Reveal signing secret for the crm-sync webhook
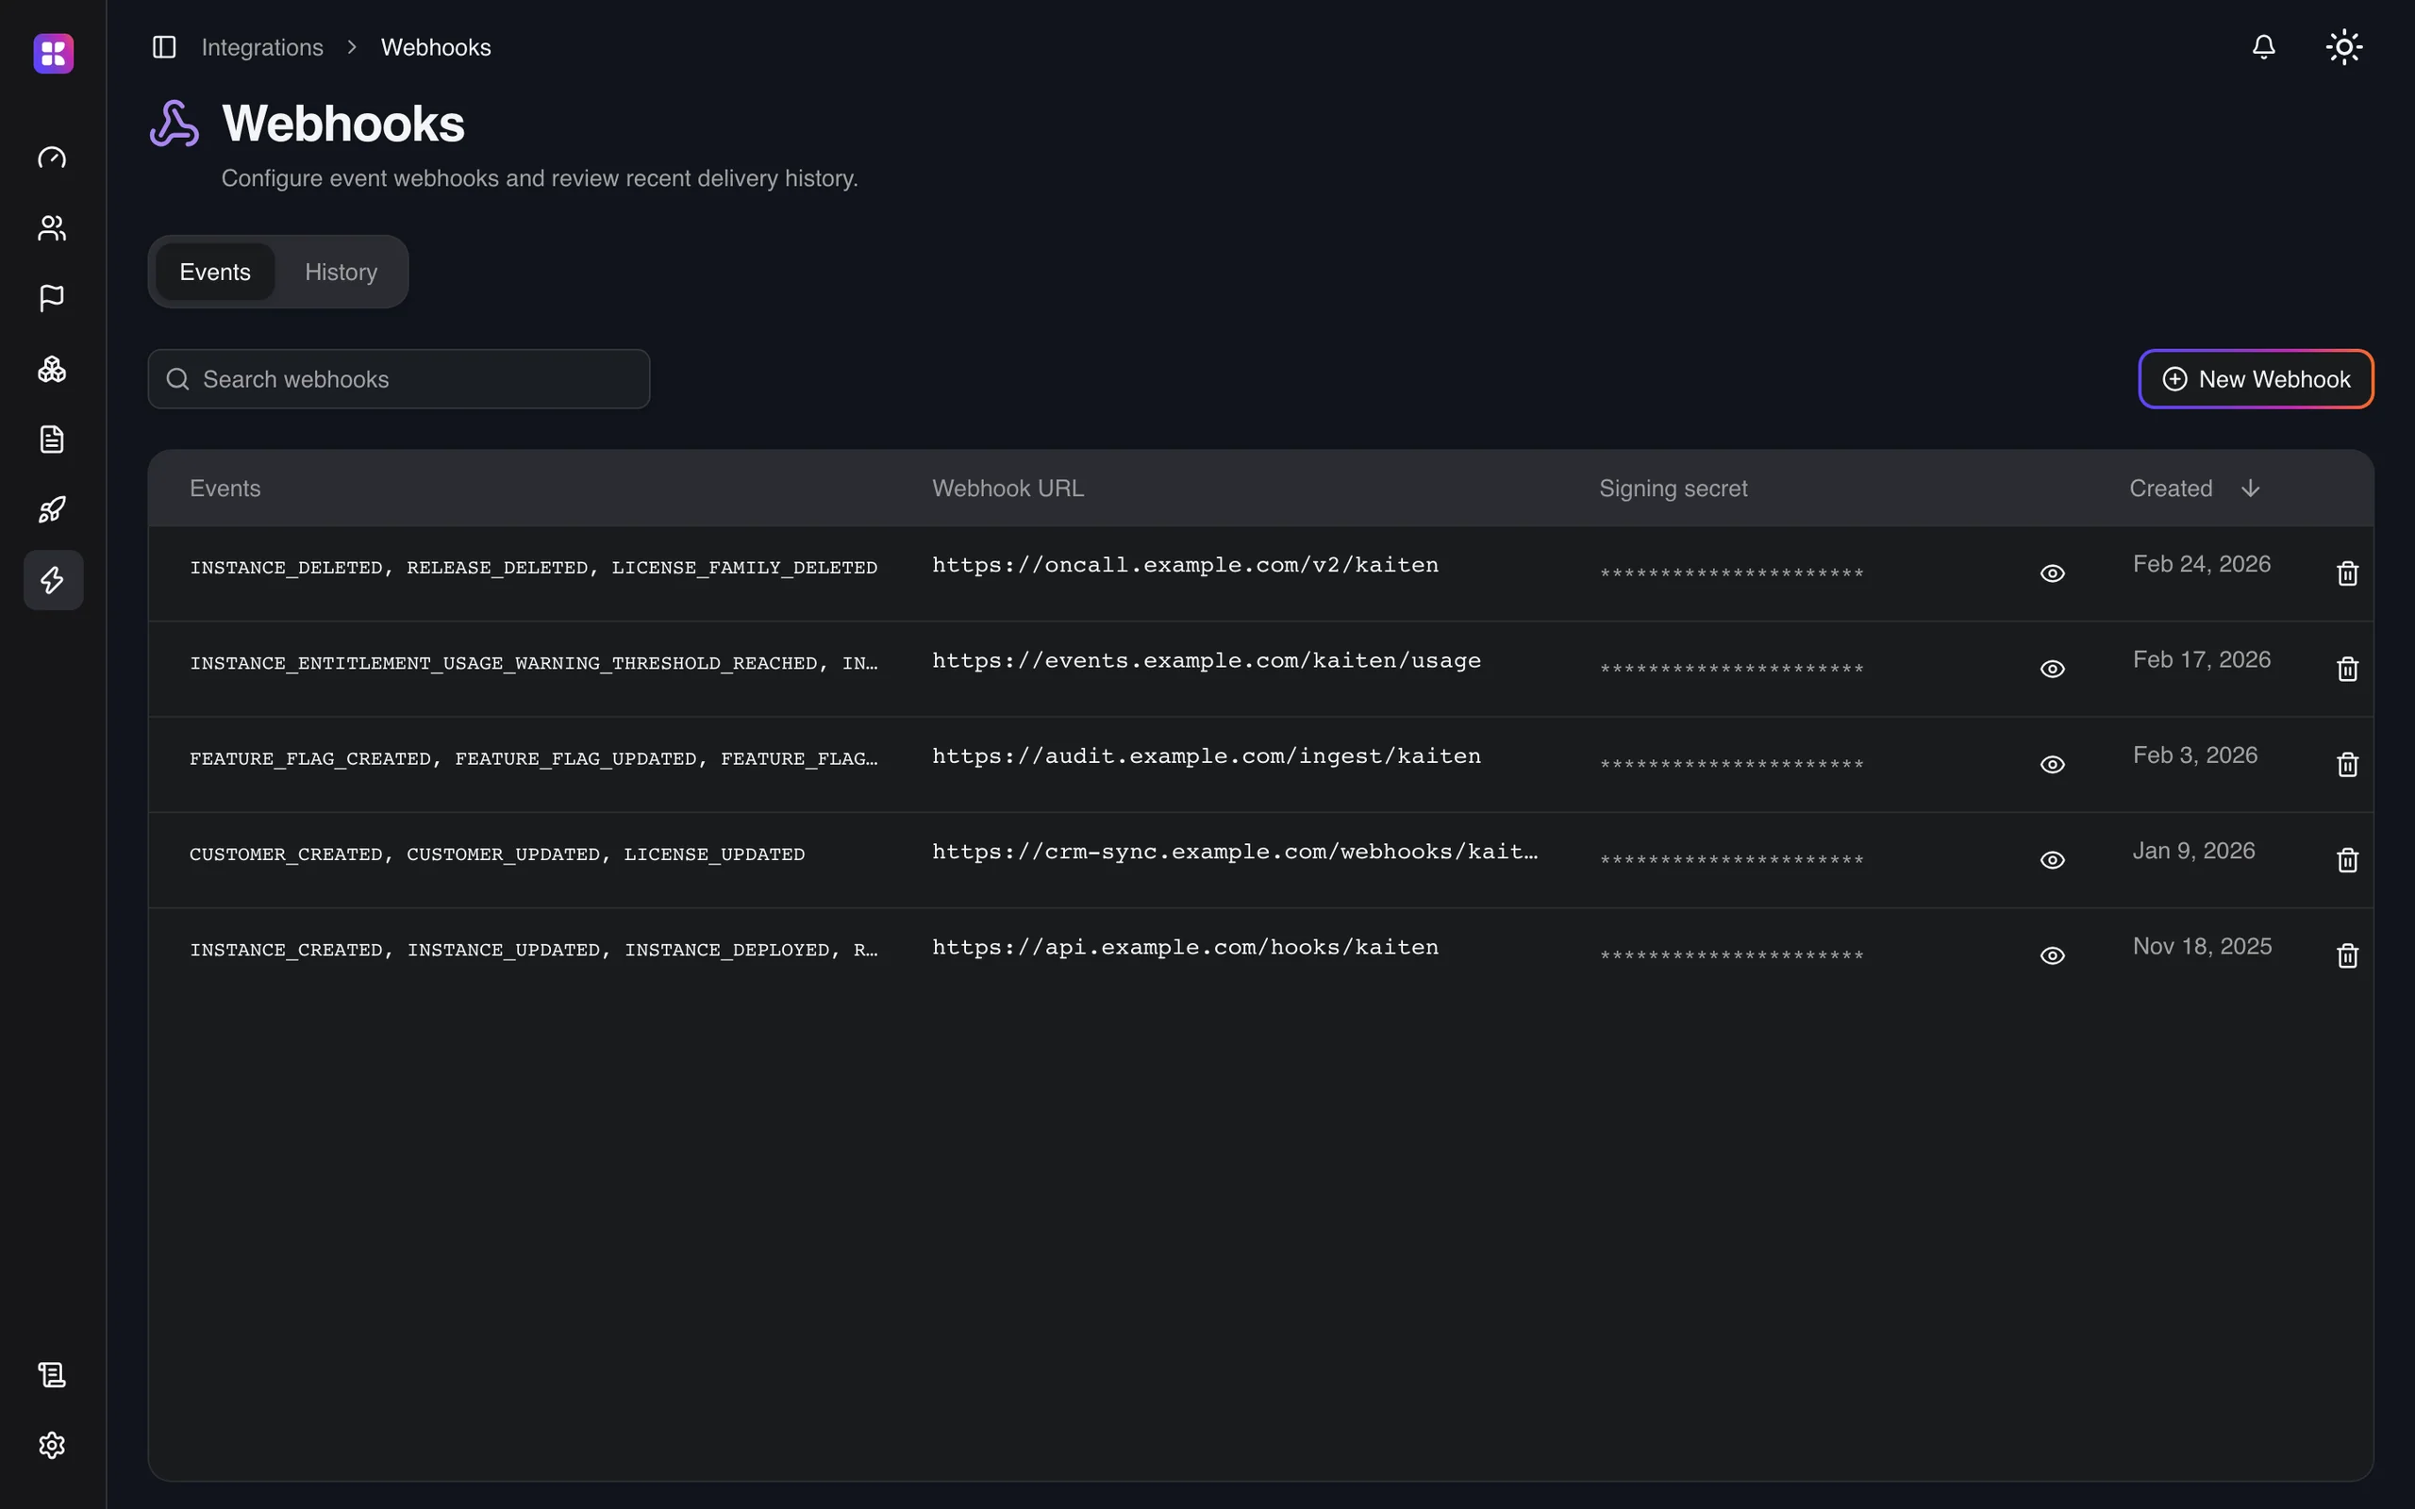 [2052, 860]
